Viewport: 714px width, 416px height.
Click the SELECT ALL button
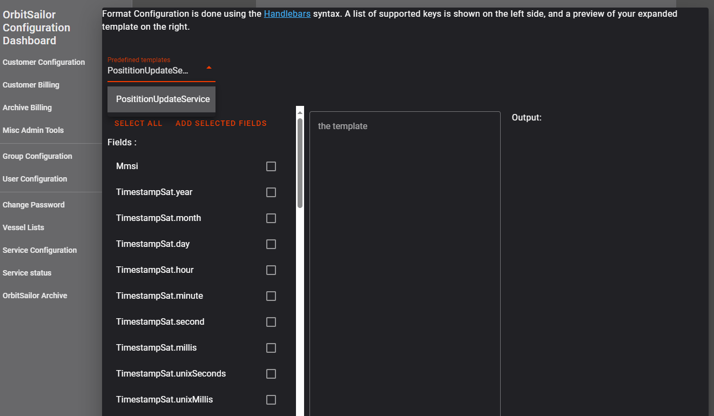point(138,123)
